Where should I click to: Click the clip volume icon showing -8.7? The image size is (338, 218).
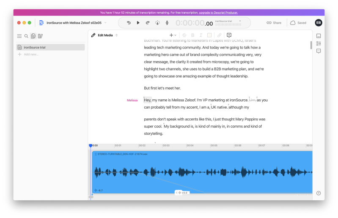(96, 190)
